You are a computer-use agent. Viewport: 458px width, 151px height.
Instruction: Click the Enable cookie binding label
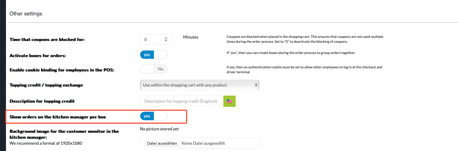pos(62,70)
